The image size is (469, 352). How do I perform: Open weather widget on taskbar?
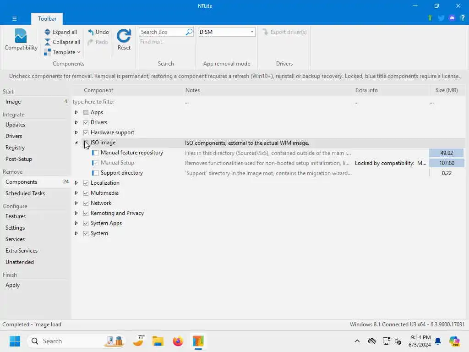[x=138, y=341]
